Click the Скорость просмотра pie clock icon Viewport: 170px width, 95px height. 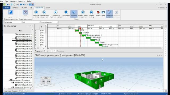[11, 12]
